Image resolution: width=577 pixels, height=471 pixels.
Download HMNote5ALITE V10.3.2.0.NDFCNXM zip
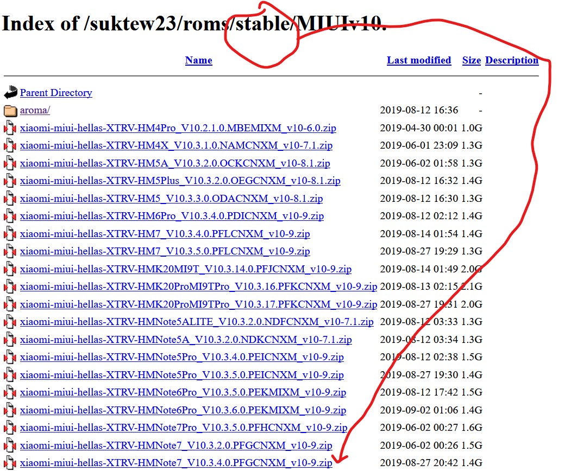(x=197, y=322)
